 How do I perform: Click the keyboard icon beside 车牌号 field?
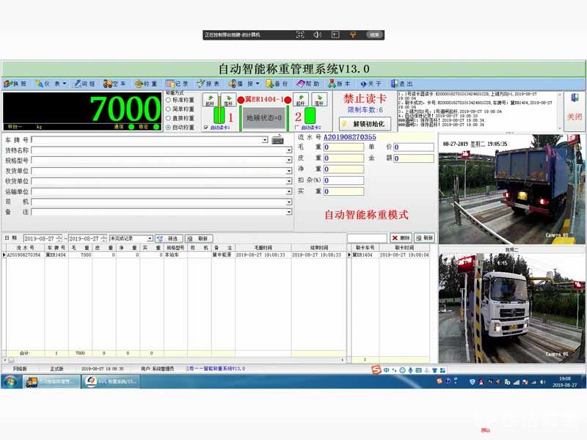coord(277,139)
